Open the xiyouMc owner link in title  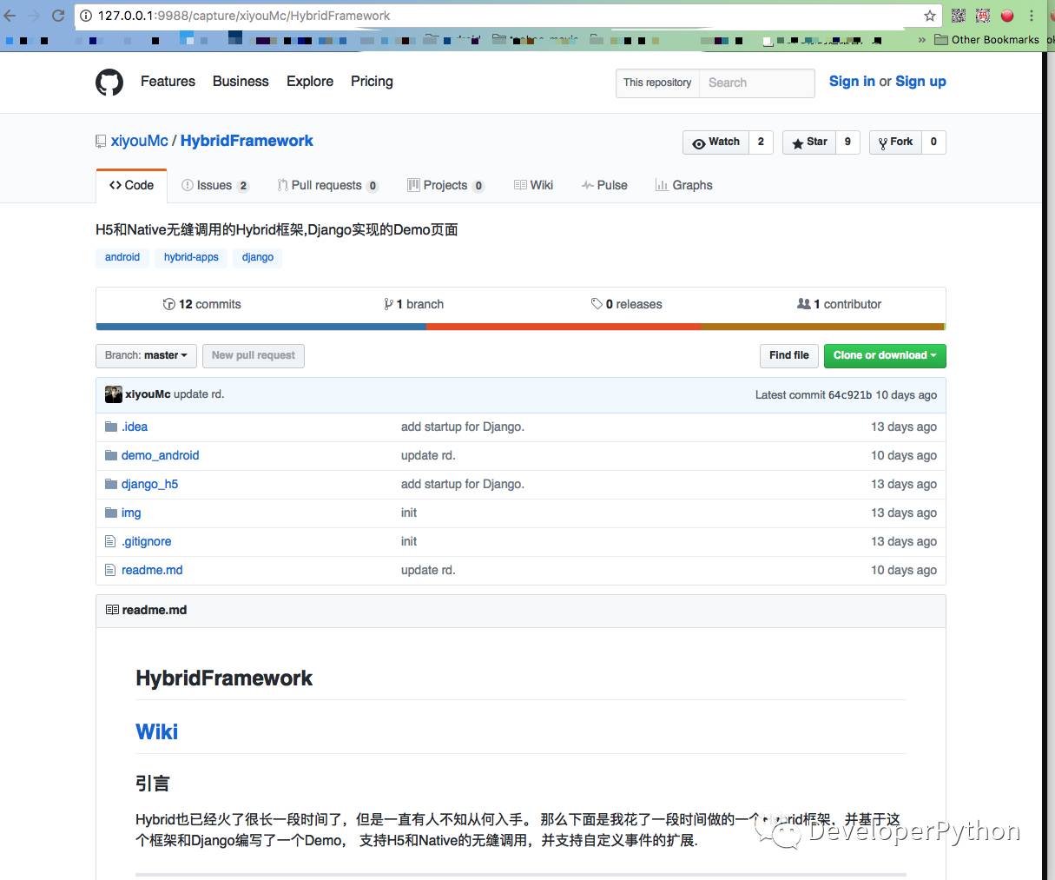(140, 141)
